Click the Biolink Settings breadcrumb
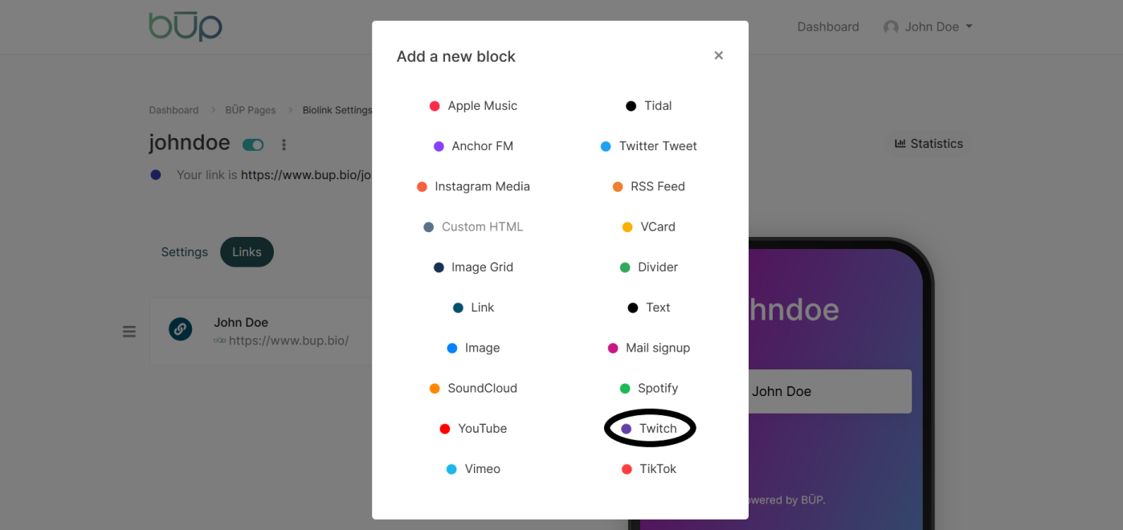1123x530 pixels. click(337, 110)
